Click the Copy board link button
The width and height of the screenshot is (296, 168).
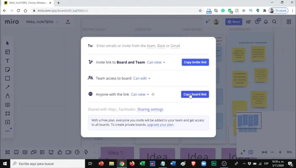(195, 94)
